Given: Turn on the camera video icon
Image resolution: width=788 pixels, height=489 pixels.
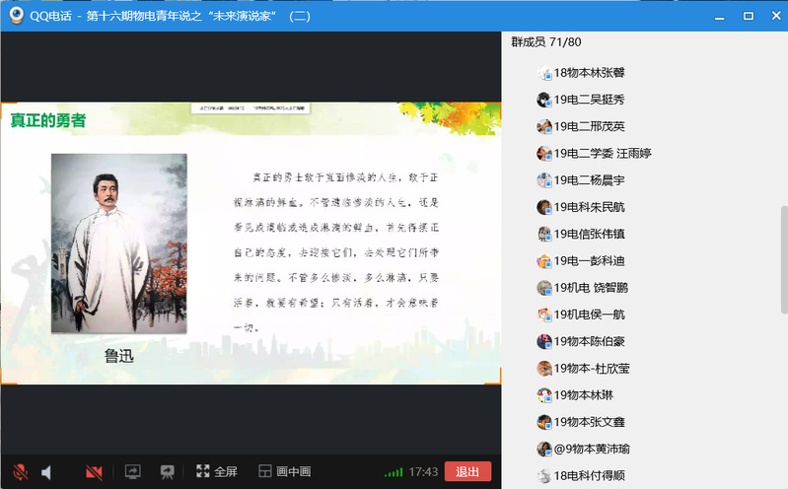Looking at the screenshot, I should coord(94,472).
